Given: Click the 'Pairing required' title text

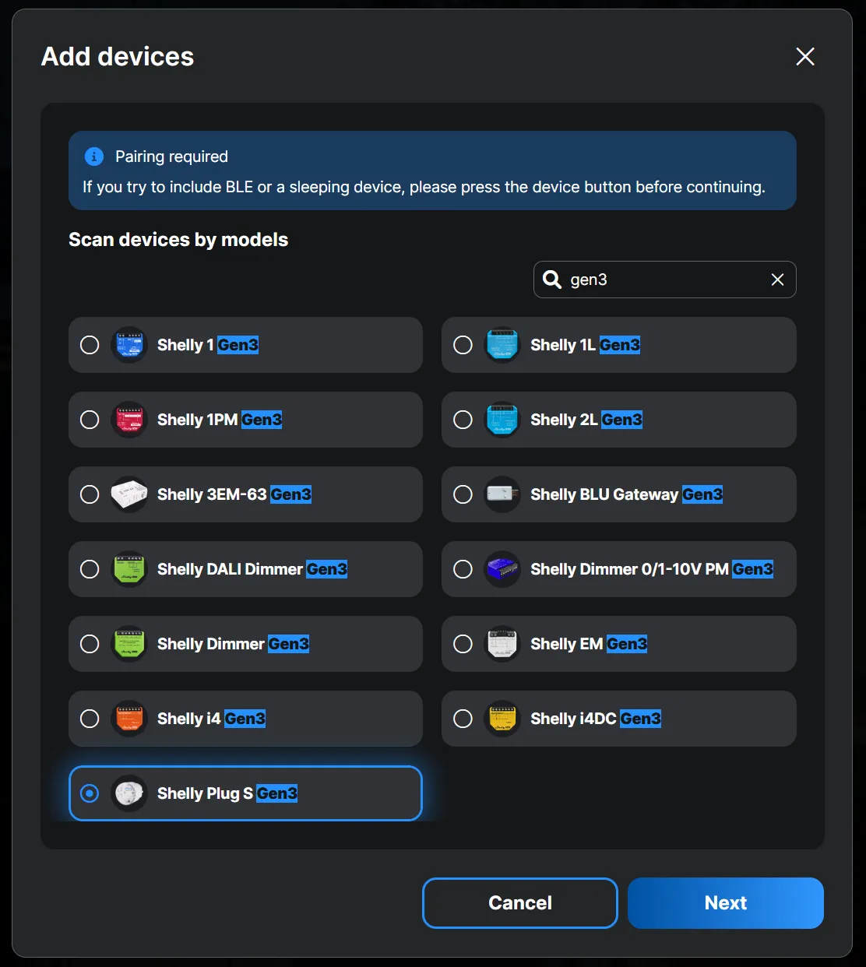Looking at the screenshot, I should [171, 156].
